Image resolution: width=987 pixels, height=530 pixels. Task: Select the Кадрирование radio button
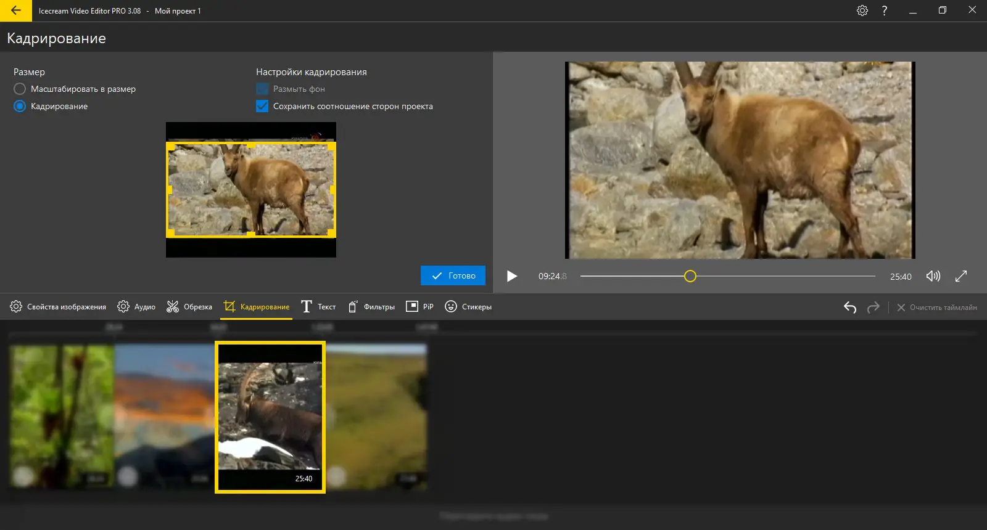pos(20,106)
